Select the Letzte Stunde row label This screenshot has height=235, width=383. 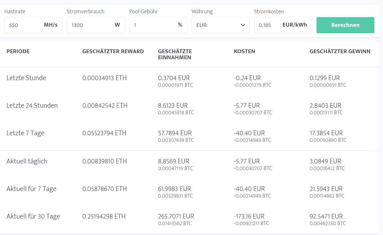click(x=26, y=78)
